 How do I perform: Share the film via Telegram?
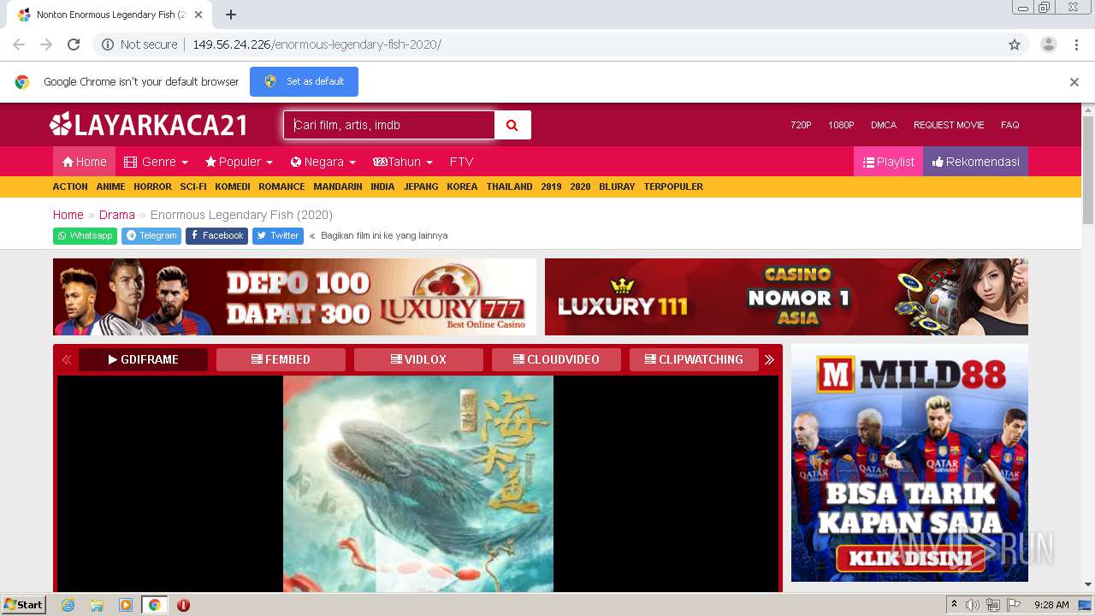pyautogui.click(x=151, y=236)
